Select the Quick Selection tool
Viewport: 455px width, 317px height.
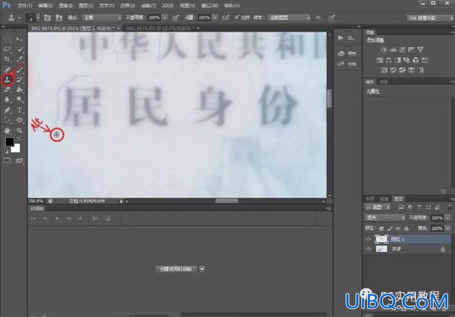pyautogui.click(x=19, y=49)
